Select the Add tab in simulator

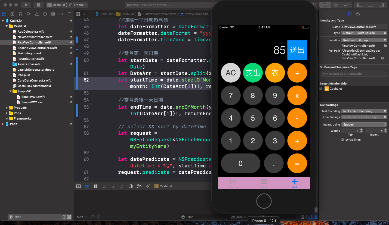point(295,183)
